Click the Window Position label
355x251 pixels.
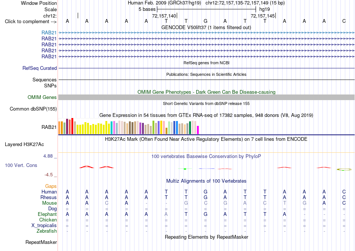pos(39,3)
